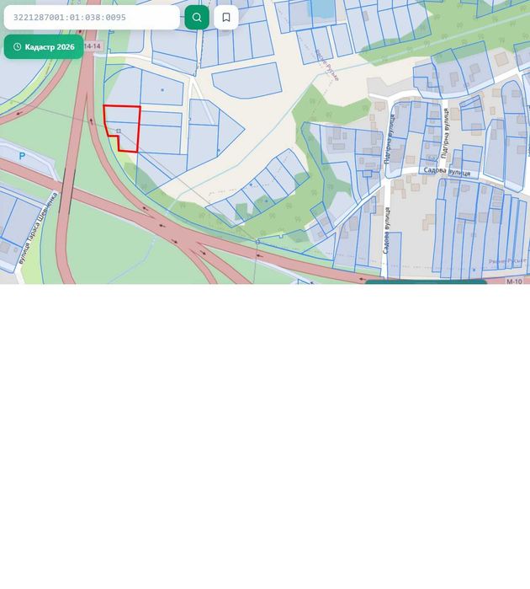Click the blue water pond area
The width and height of the screenshot is (530, 589).
tap(323, 8)
